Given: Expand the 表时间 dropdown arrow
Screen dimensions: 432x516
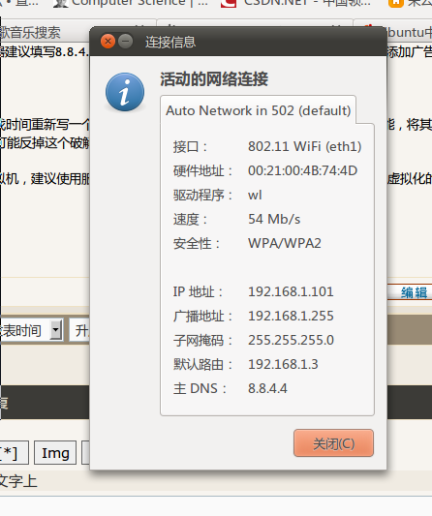Looking at the screenshot, I should point(56,329).
